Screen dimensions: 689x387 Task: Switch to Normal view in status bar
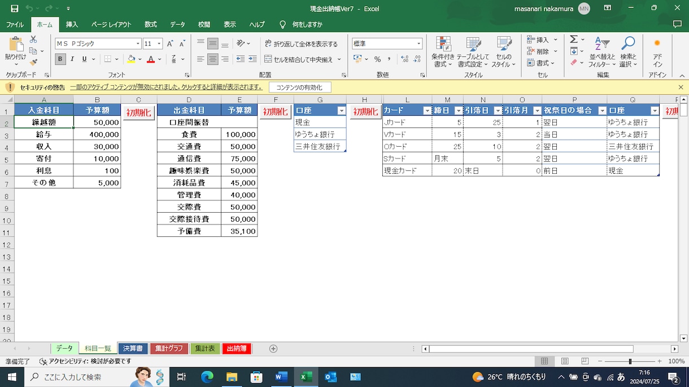[x=544, y=361]
